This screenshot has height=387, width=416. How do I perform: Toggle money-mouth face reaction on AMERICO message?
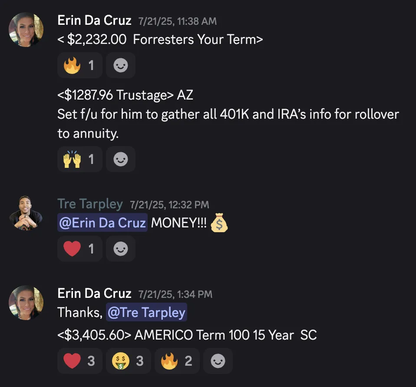(129, 361)
